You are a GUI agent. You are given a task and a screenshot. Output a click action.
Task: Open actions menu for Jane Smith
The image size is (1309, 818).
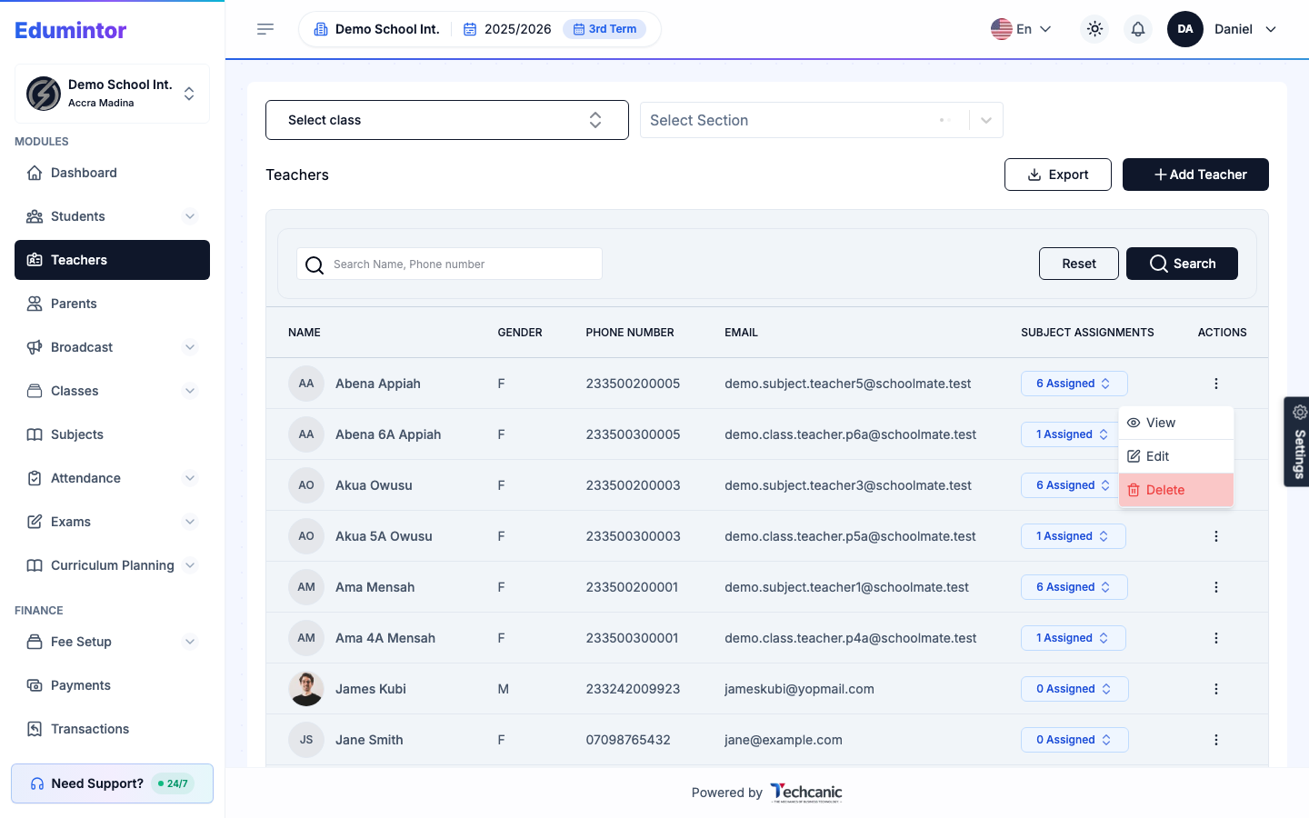[x=1216, y=740]
